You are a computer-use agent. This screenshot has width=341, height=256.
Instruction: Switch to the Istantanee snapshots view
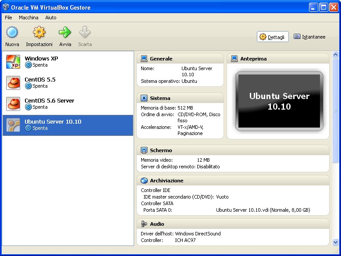coord(309,37)
